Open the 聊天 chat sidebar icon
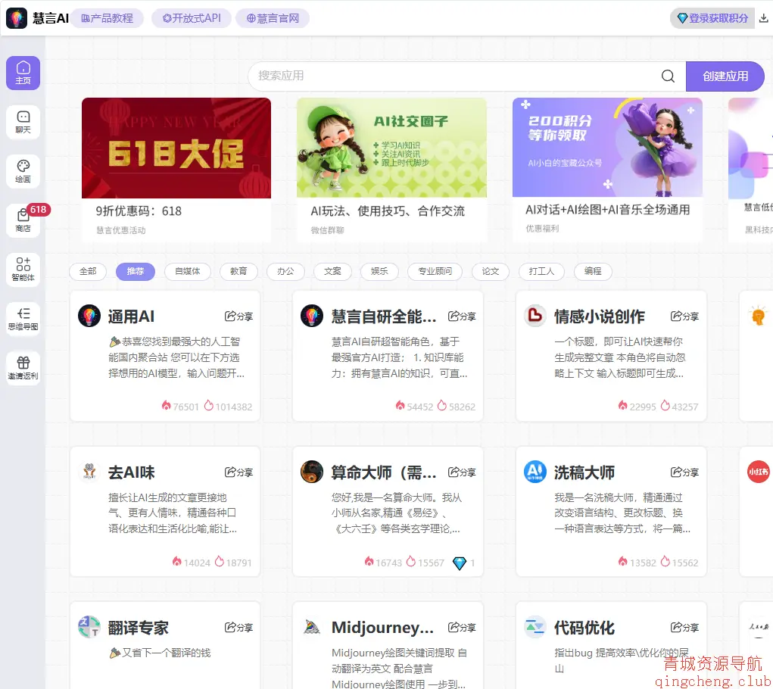The image size is (773, 689). [23, 122]
